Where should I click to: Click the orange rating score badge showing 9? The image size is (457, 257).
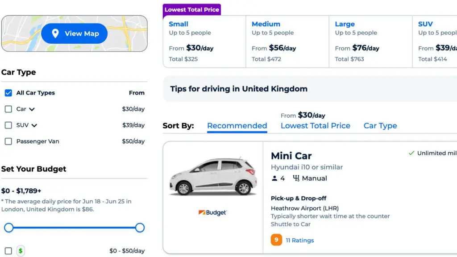pyautogui.click(x=276, y=240)
